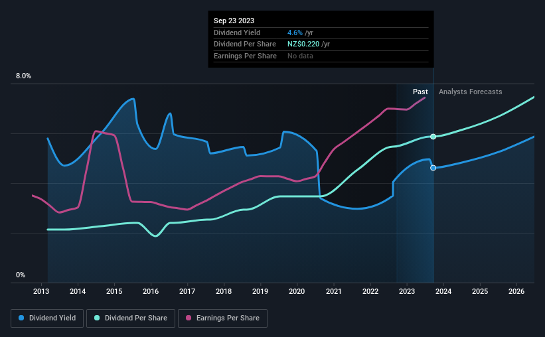Click the Sep 23 2023 tooltip date
Image resolution: width=545 pixels, height=337 pixels.
[234, 21]
